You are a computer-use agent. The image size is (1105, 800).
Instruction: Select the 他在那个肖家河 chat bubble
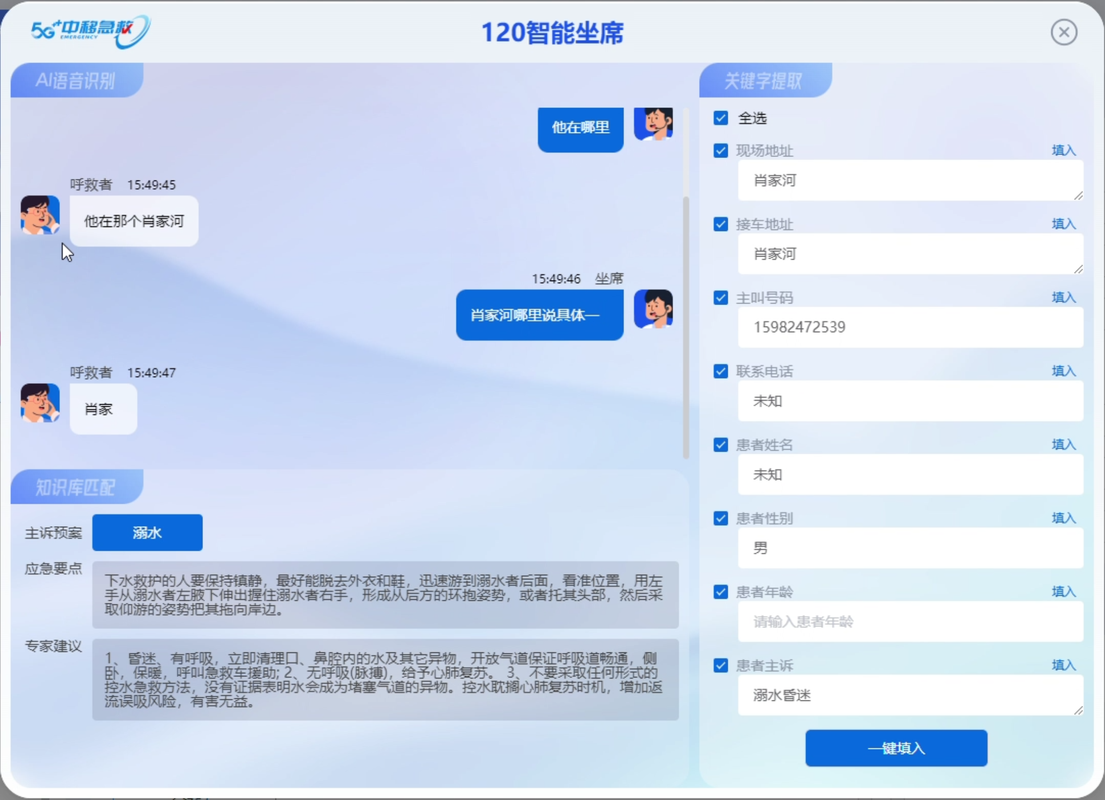click(x=134, y=221)
